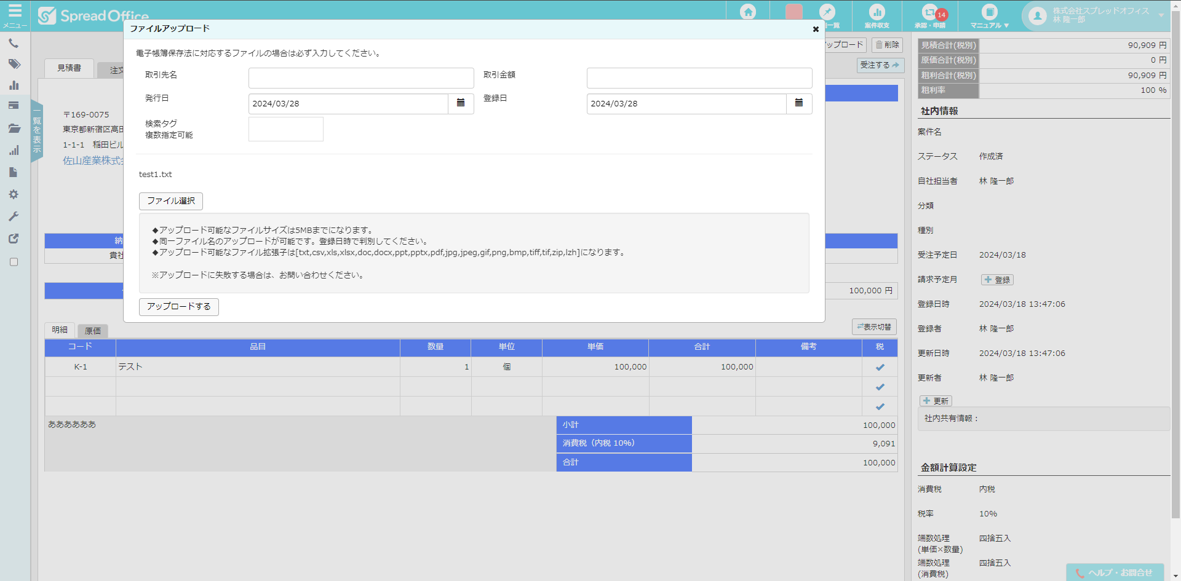Screen dimensions: 1181x581
Task: Click the 個 unit cell in K-1 row
Action: click(507, 367)
